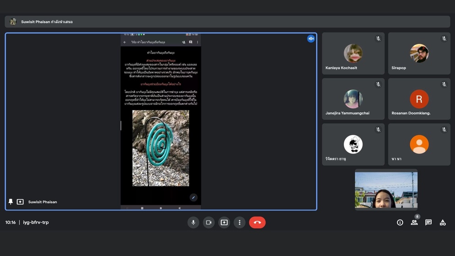Screen dimensions: 455x256
Task: Click the meeting code lyg-bfrv-trp
Action: point(36,223)
